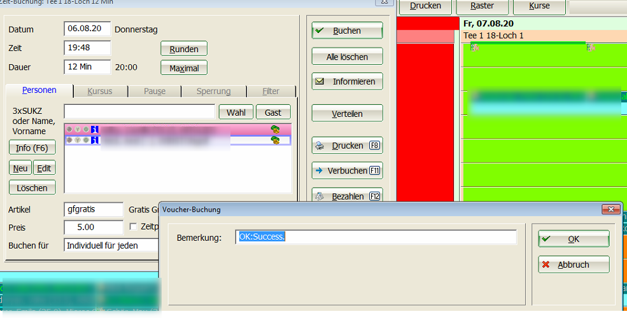Click the Maximal button next to Dauer
The width and height of the screenshot is (627, 321).
184,68
